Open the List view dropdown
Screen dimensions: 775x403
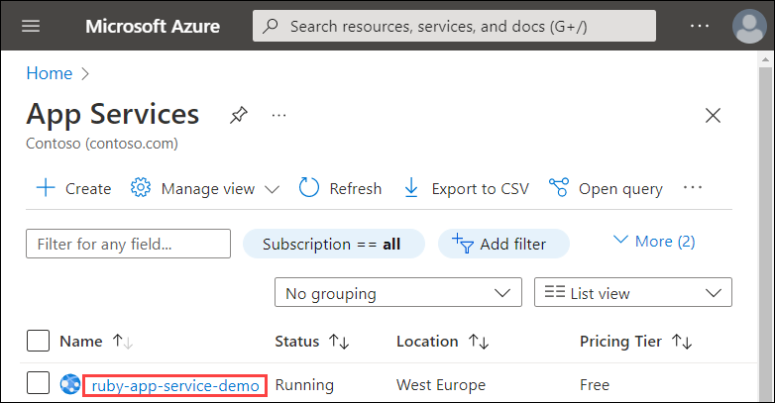[x=632, y=293]
